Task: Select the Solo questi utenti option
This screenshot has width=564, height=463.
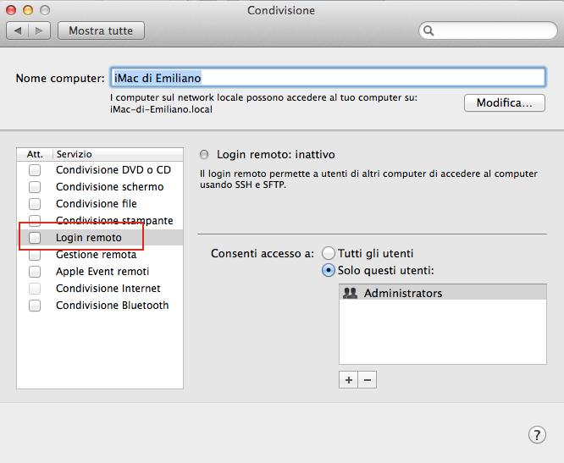Action: click(329, 270)
